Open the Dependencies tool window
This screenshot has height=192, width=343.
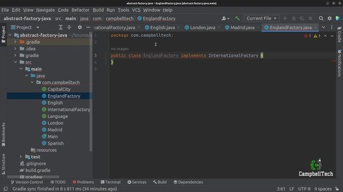click(188, 182)
